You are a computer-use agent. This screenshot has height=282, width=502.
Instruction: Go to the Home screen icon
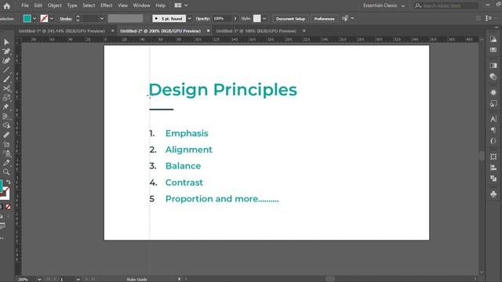(x=7, y=5)
